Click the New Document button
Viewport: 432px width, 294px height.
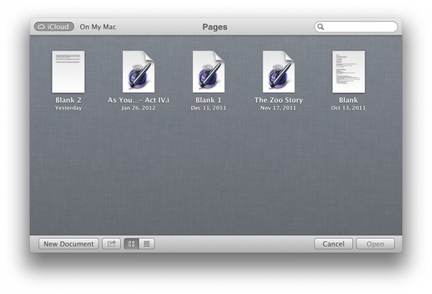(x=68, y=244)
